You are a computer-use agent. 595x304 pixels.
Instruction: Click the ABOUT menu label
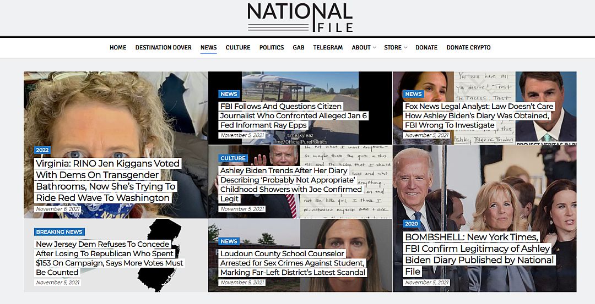point(361,47)
